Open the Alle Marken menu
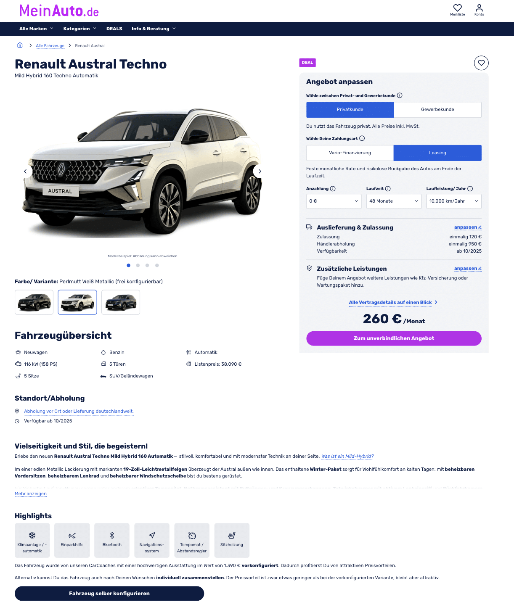Viewport: 514px width, 607px height. [36, 29]
